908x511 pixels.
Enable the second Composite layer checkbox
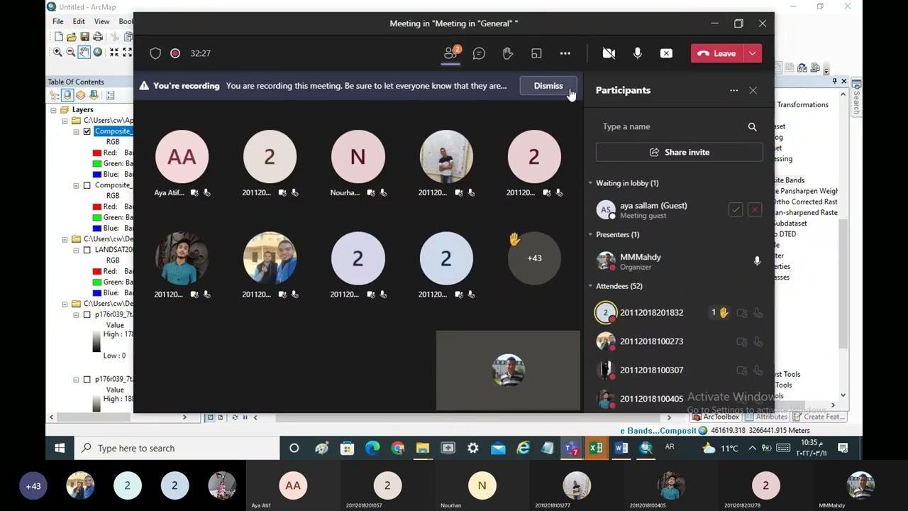click(x=87, y=185)
